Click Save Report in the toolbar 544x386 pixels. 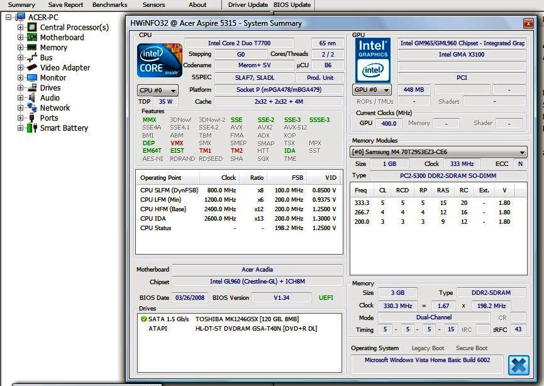point(65,5)
